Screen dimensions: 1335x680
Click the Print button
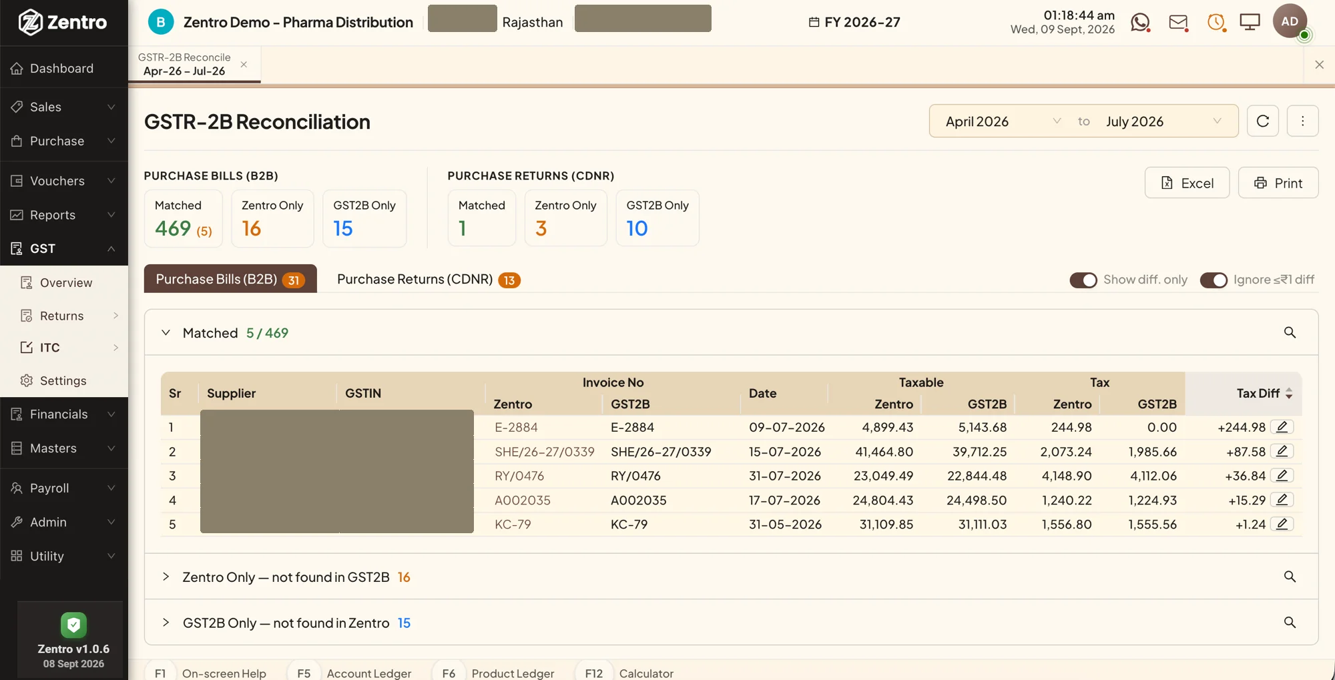pos(1278,183)
